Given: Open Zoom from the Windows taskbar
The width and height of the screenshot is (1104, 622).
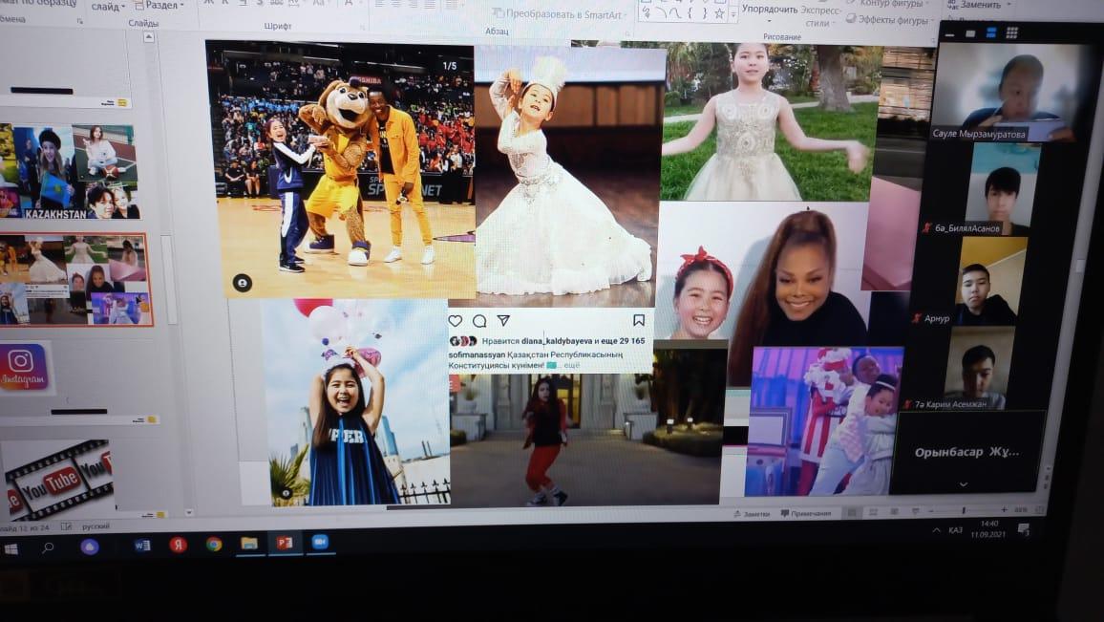Looking at the screenshot, I should [x=319, y=543].
